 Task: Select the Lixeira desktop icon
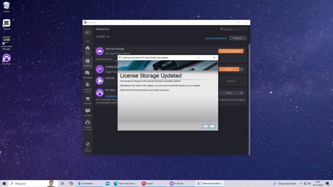point(7,7)
